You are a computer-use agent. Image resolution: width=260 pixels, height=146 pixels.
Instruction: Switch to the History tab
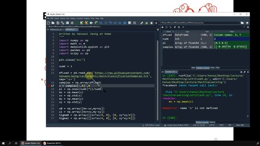pos(212,122)
